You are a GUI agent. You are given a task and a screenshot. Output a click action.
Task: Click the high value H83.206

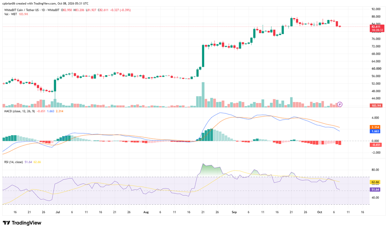click(79, 10)
